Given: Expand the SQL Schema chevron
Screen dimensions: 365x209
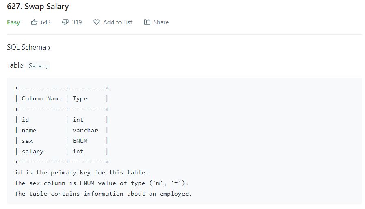Looking at the screenshot, I should point(49,48).
